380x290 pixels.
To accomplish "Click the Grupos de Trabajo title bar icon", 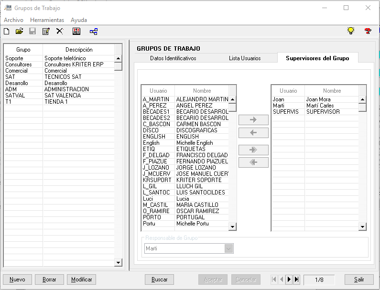I will pos(8,8).
